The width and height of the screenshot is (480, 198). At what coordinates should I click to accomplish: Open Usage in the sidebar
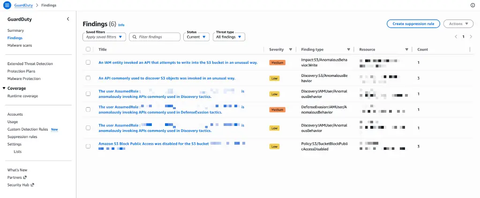click(x=13, y=122)
